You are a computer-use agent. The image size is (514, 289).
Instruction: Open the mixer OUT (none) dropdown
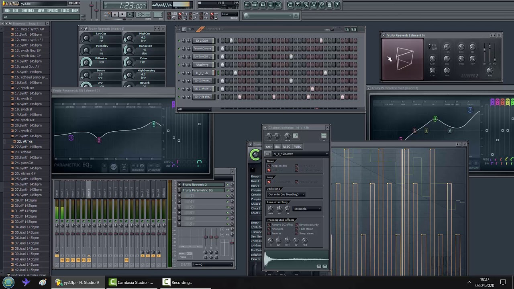(x=213, y=264)
